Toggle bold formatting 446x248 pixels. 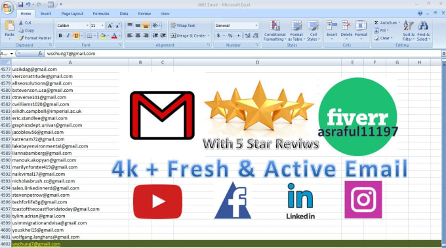(x=60, y=35)
